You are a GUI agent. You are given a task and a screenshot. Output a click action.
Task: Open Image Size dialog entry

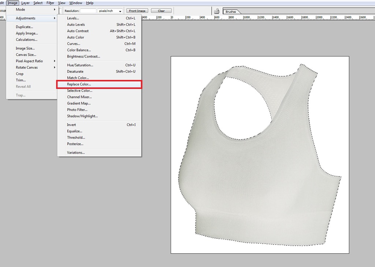tap(25, 48)
